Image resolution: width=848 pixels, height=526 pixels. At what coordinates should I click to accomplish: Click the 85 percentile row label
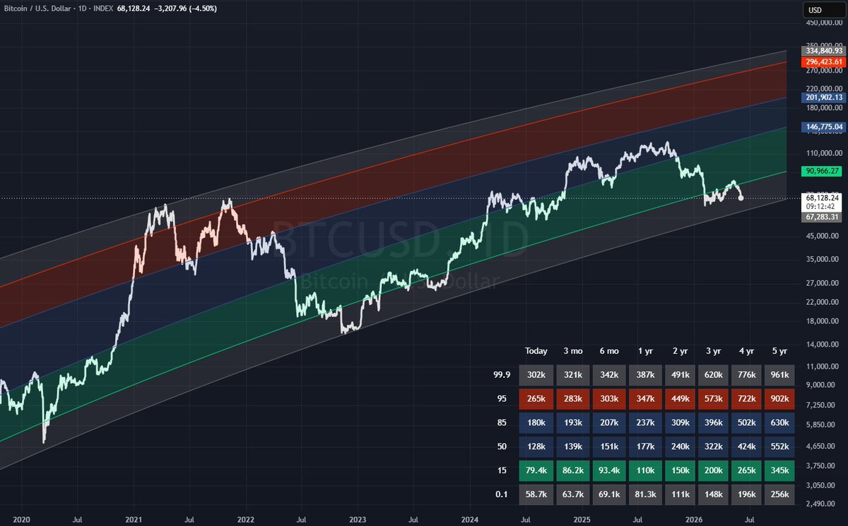[502, 423]
